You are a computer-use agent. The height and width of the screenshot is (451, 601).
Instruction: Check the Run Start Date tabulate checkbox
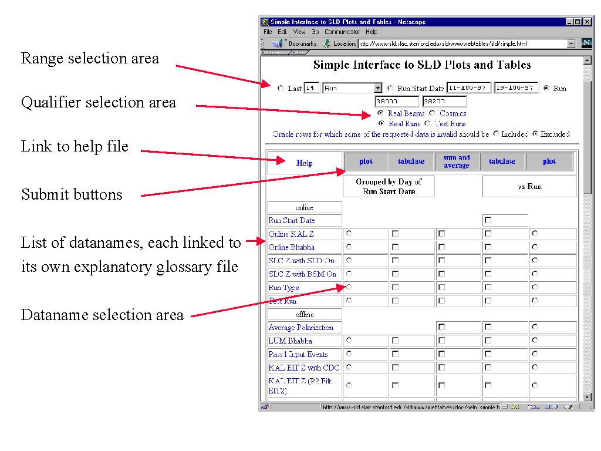click(x=488, y=220)
